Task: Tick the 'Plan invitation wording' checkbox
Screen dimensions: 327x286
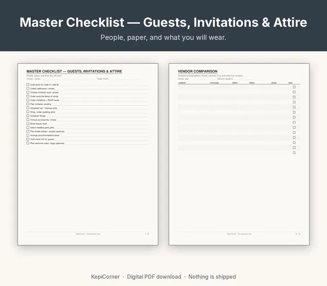Action: [x=28, y=104]
